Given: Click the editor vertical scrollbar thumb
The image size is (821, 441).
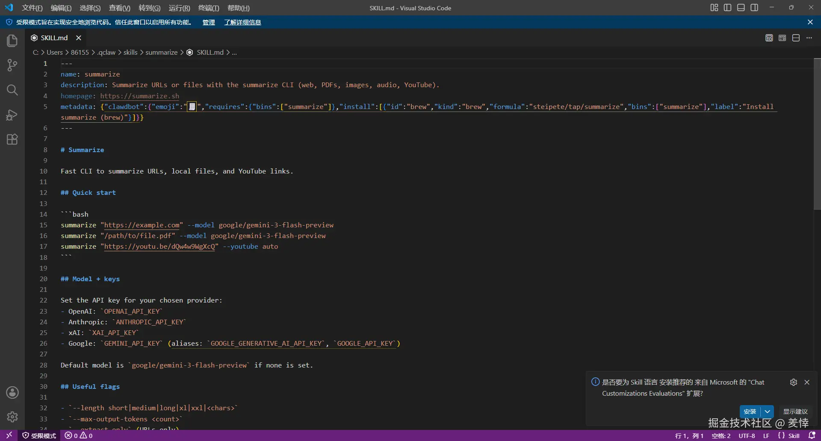Looking at the screenshot, I should (817, 134).
